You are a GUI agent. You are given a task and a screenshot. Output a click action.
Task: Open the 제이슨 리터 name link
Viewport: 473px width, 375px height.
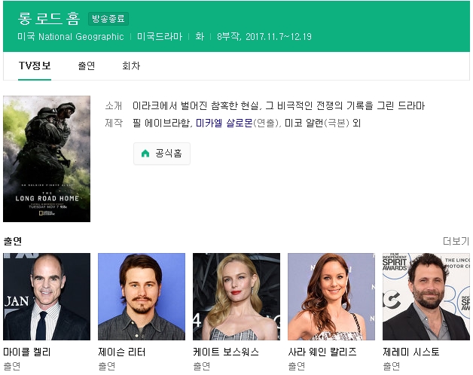[x=122, y=352]
